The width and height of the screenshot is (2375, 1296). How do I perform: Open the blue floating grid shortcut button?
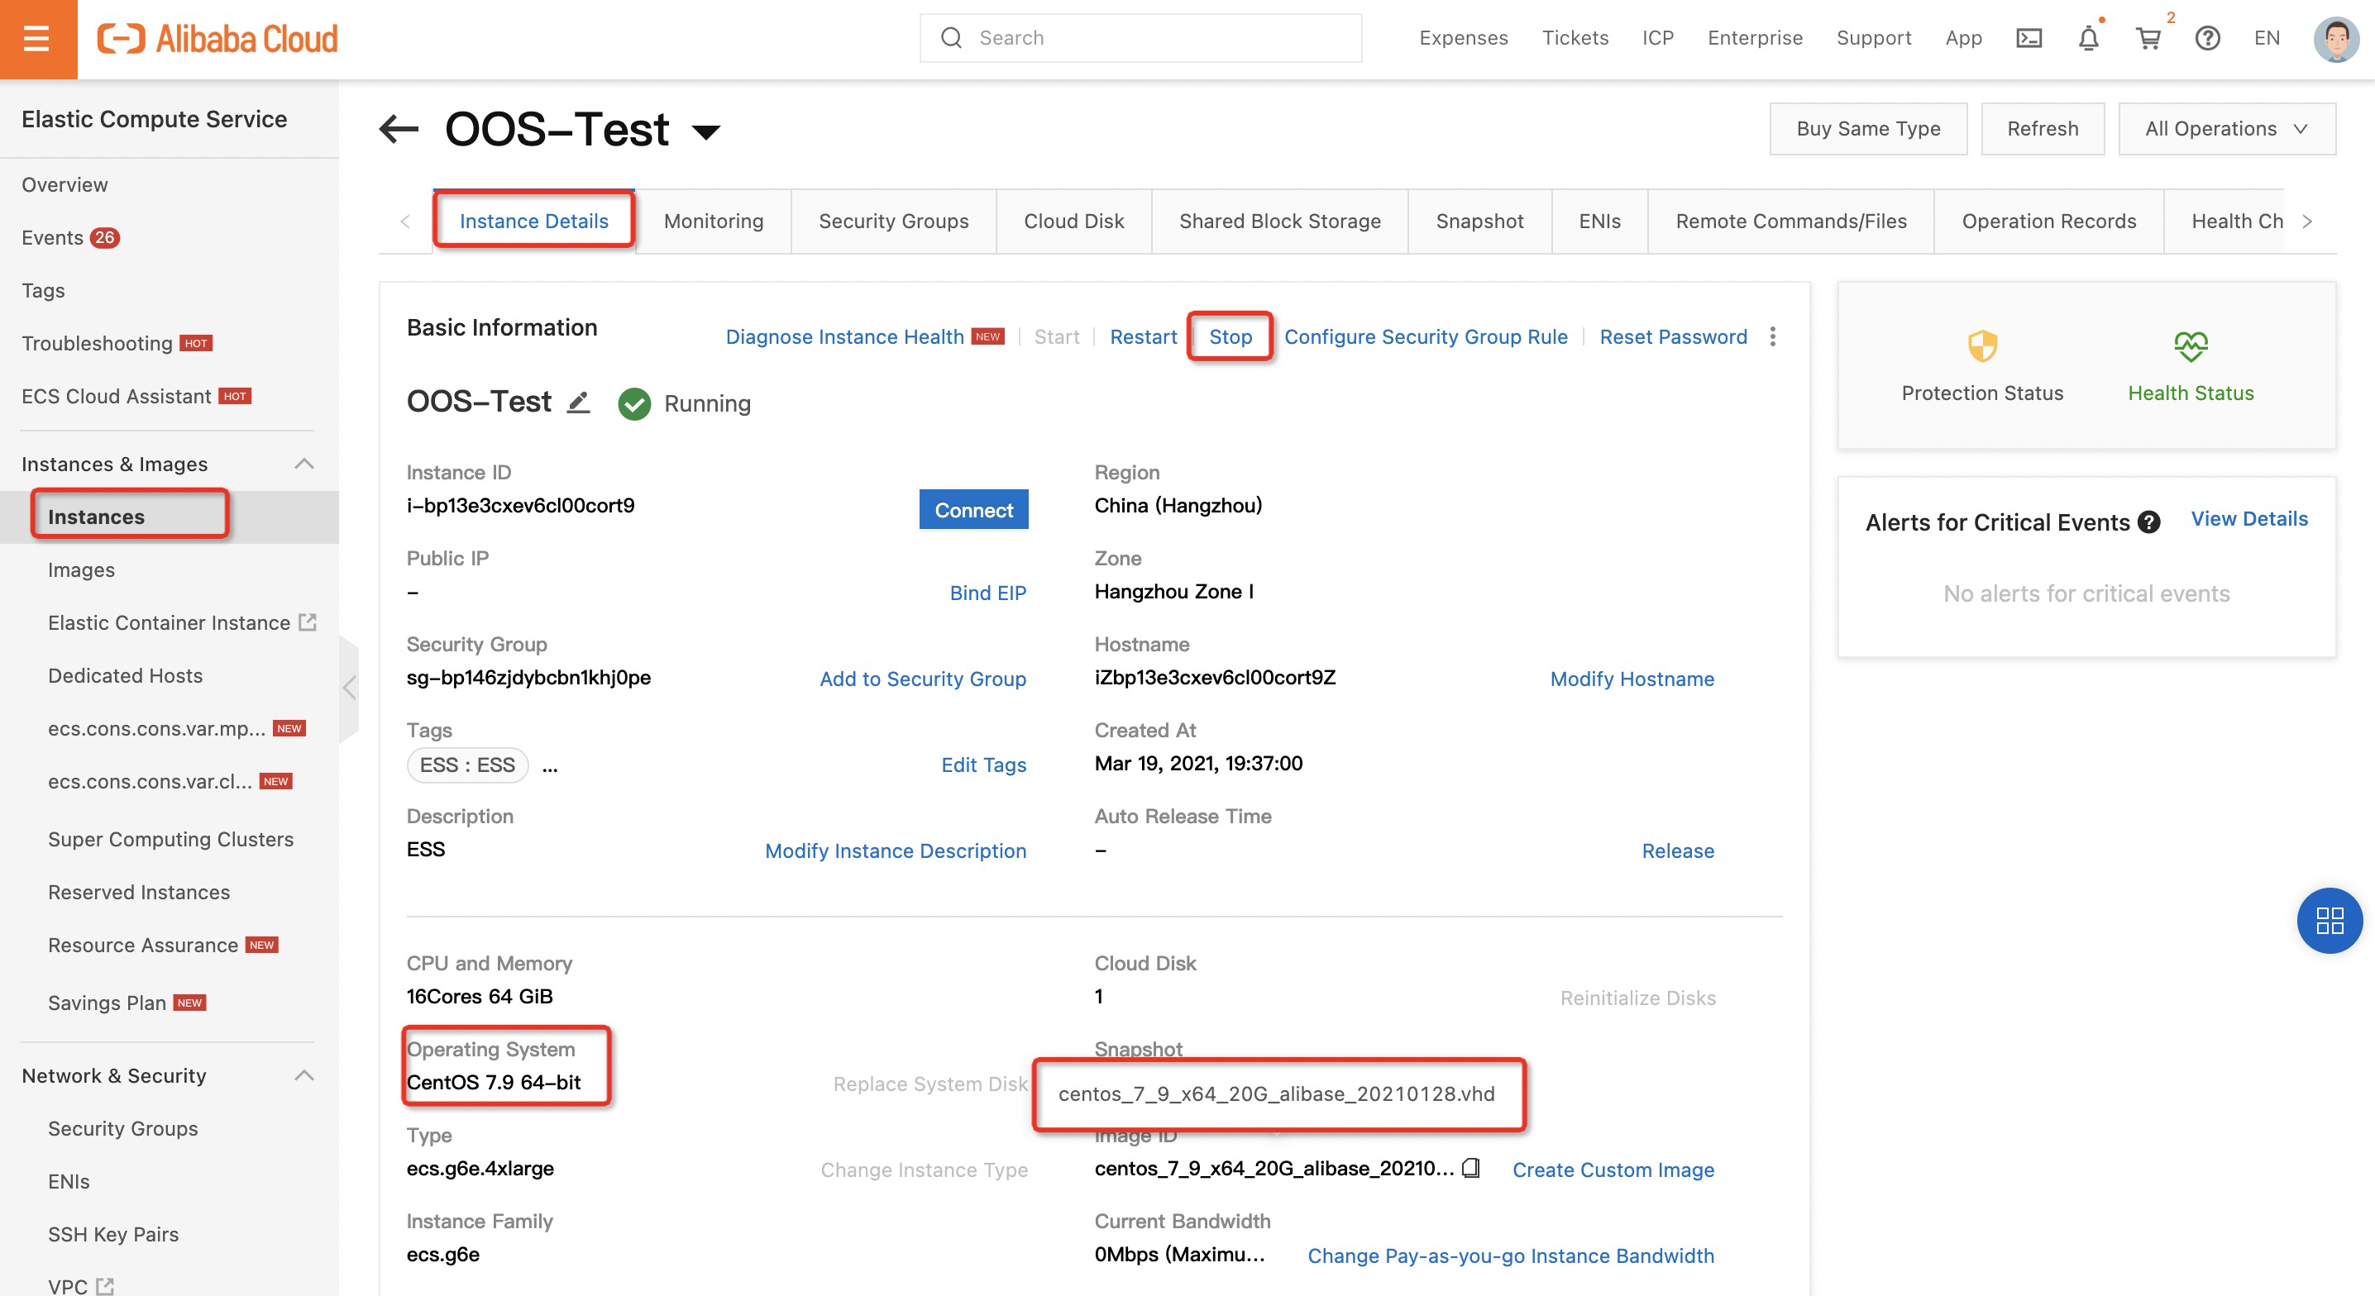coord(2329,920)
